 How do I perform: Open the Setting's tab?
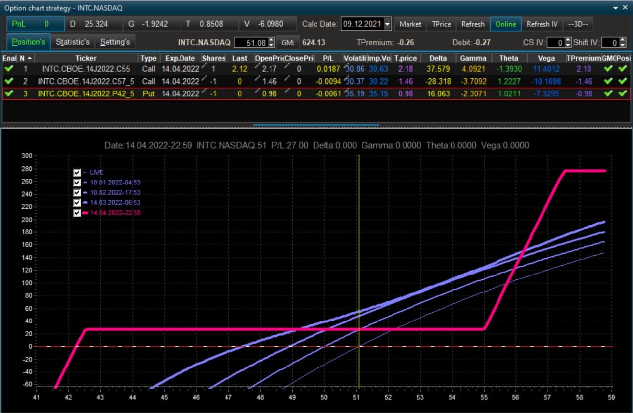pos(115,42)
